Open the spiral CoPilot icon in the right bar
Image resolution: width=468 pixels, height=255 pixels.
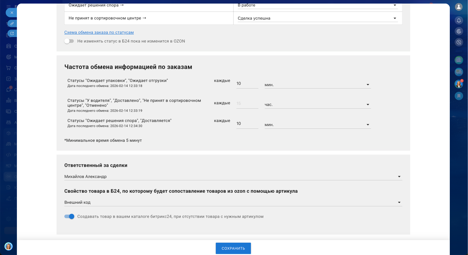(459, 31)
